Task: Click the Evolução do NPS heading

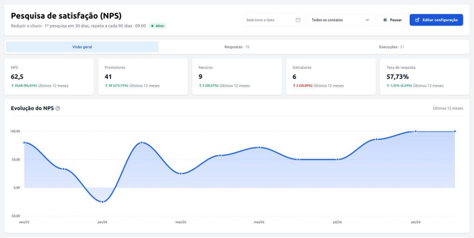Action: [32, 108]
